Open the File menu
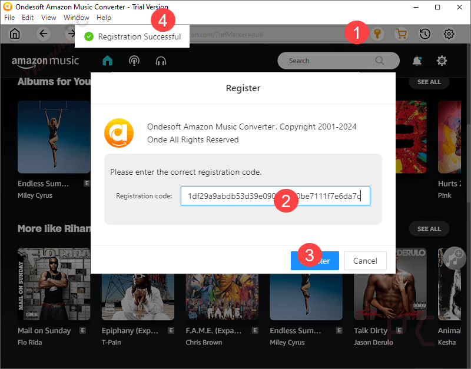Viewport: 471px width, 369px height. click(9, 18)
